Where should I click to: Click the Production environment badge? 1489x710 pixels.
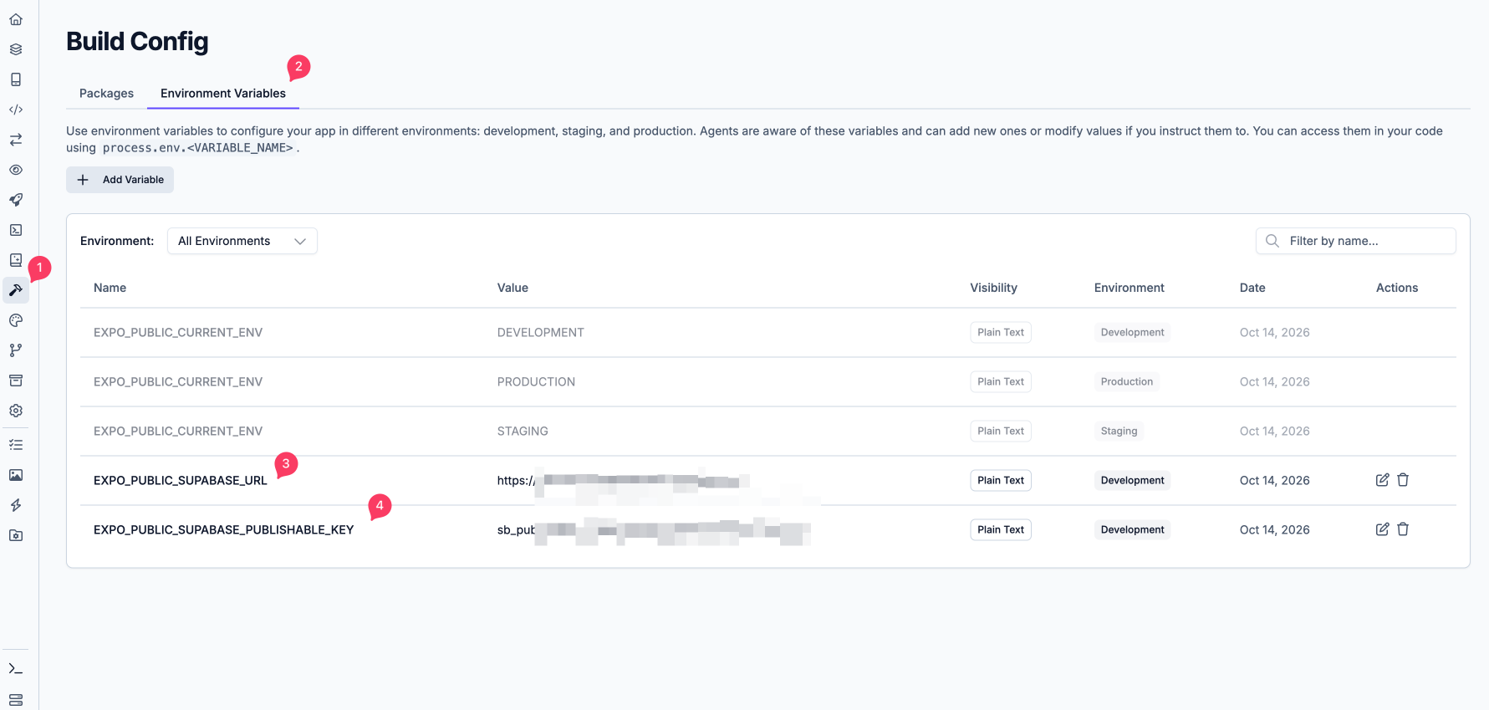click(x=1126, y=381)
